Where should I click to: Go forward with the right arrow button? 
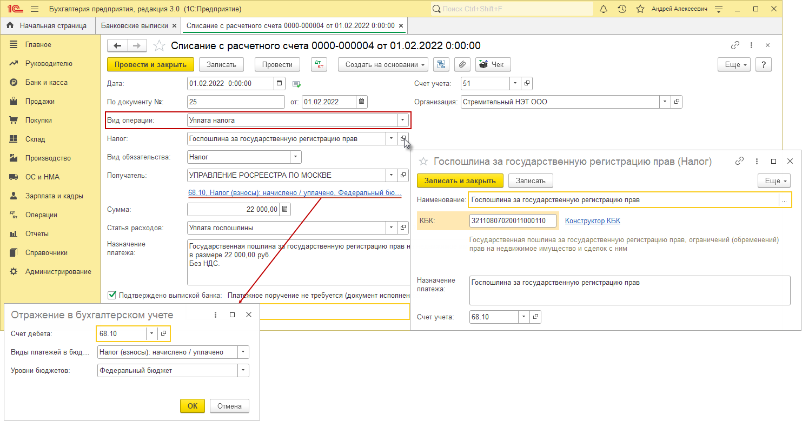(x=137, y=46)
